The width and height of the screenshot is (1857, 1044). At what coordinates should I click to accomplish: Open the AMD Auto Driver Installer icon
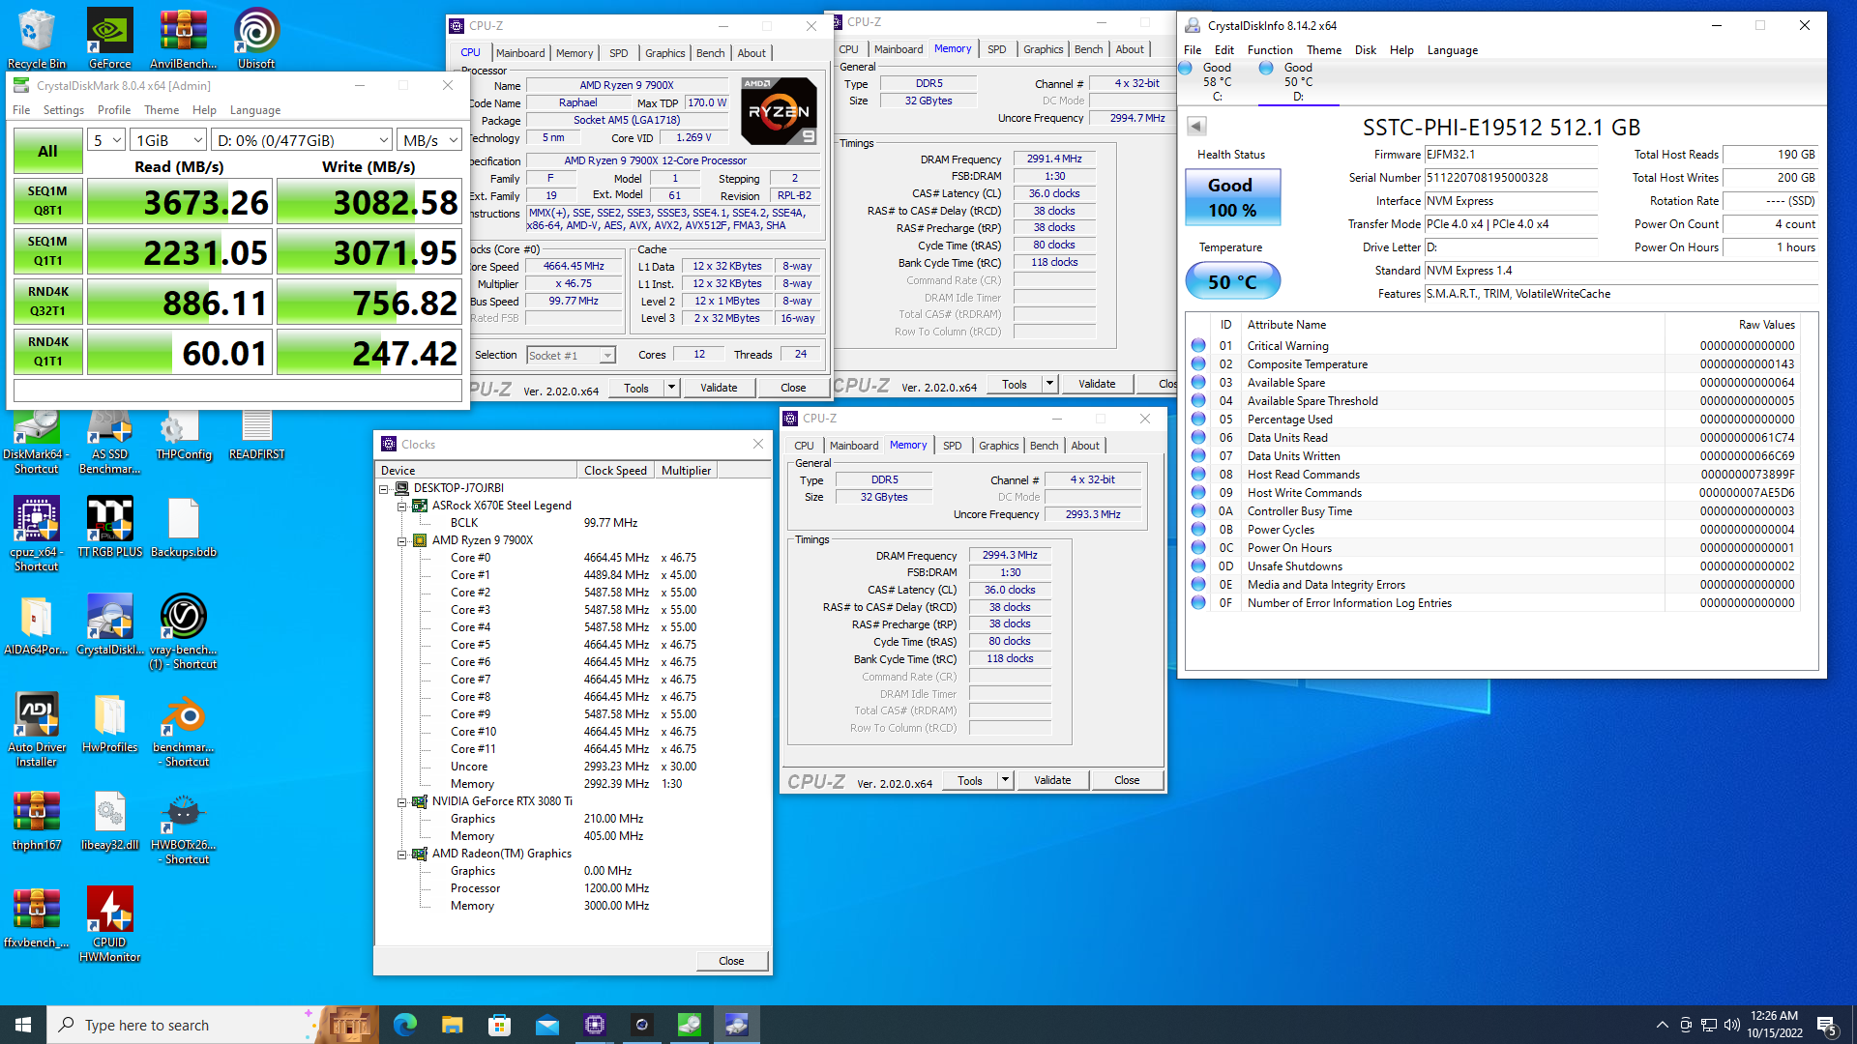37,729
